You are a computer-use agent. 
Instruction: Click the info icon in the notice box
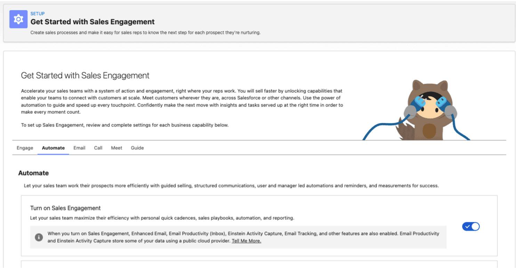coord(39,237)
